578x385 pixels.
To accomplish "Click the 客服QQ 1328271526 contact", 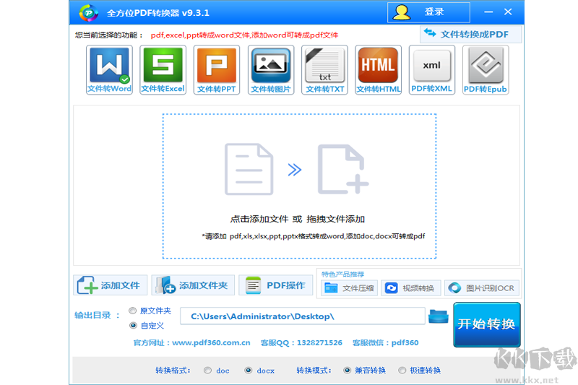I will coord(301,342).
